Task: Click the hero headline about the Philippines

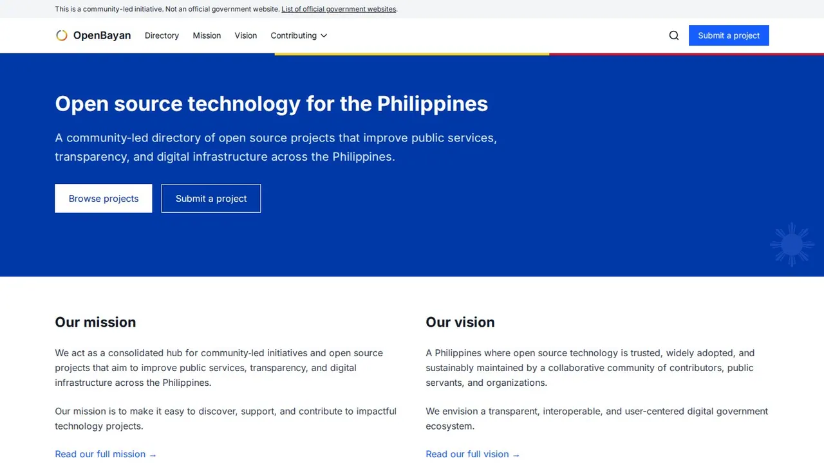Action: pyautogui.click(x=271, y=104)
